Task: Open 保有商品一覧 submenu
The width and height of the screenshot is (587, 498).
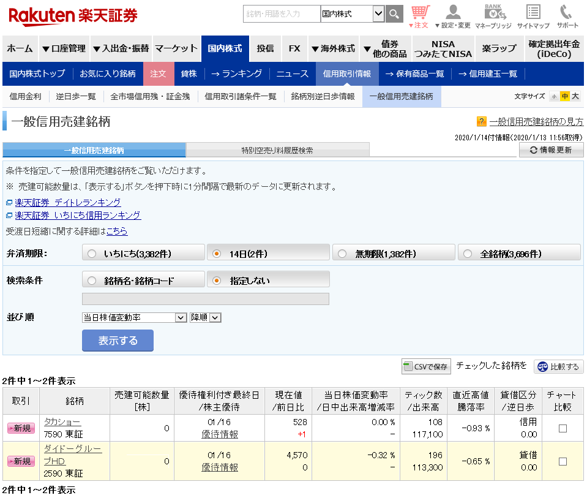Action: [x=414, y=74]
